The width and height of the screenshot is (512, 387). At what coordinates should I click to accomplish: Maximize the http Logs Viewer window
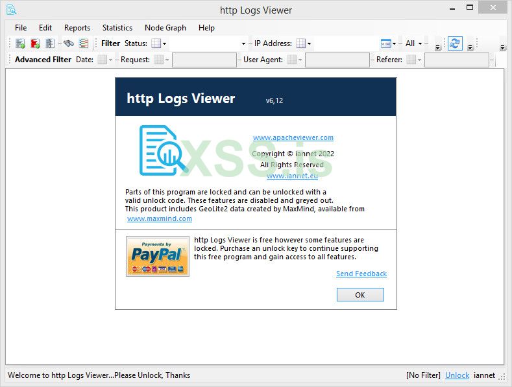(470, 8)
